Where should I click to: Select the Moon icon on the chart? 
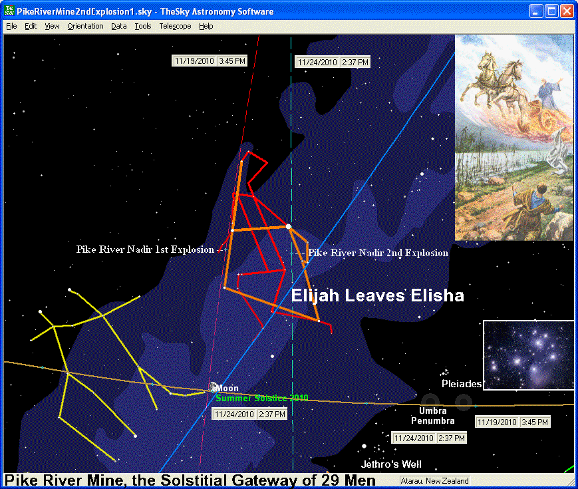tap(213, 387)
